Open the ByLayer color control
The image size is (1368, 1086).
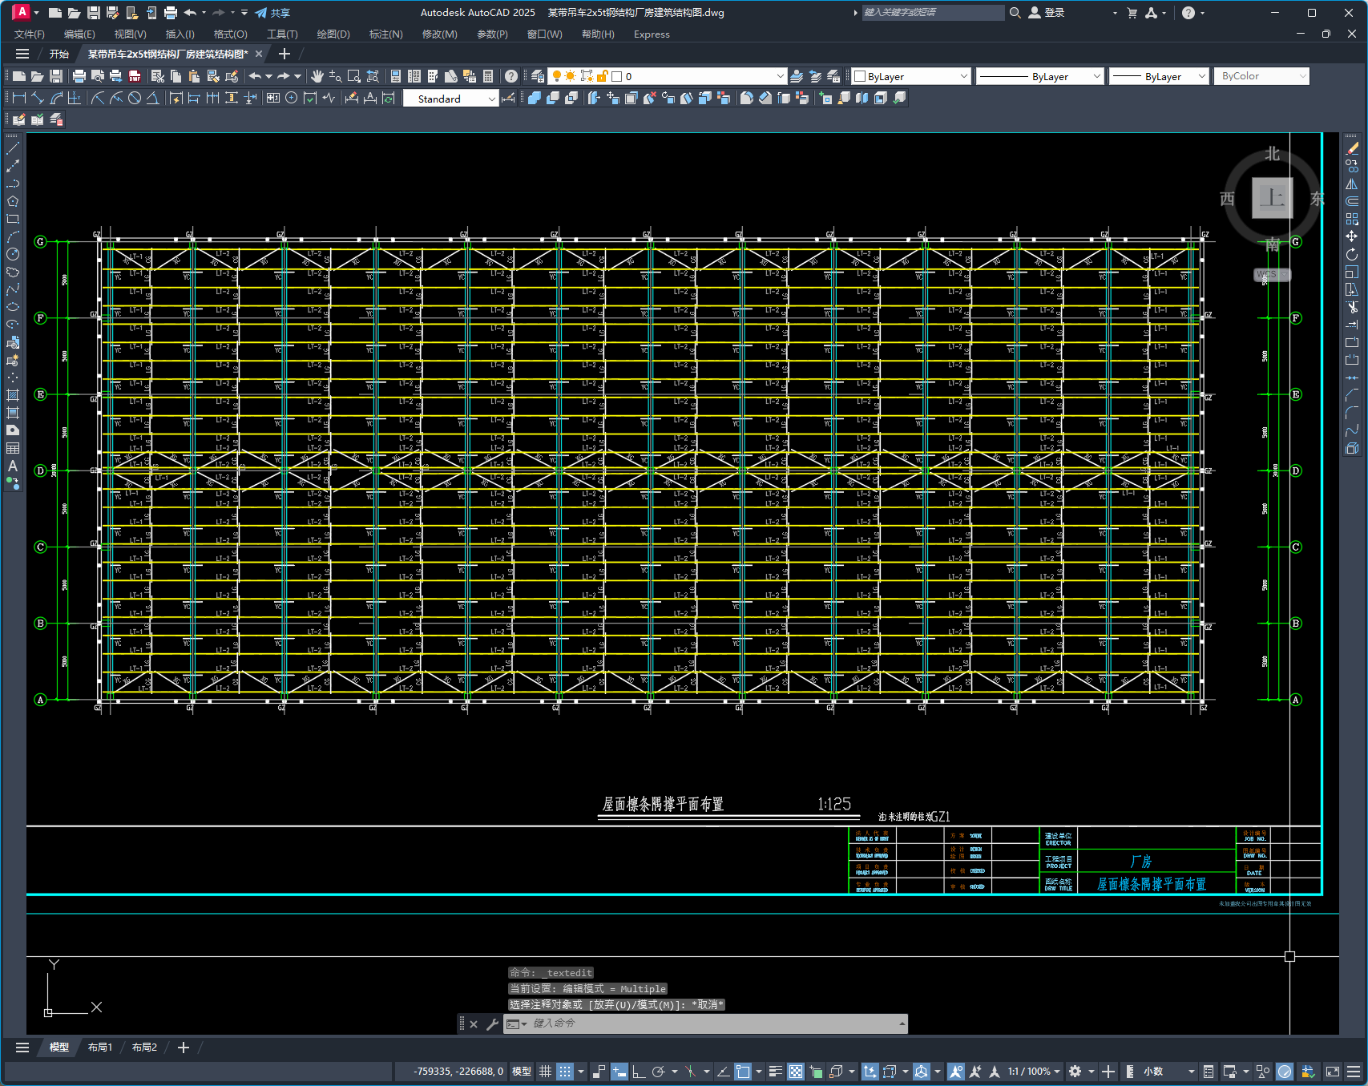[x=911, y=76]
